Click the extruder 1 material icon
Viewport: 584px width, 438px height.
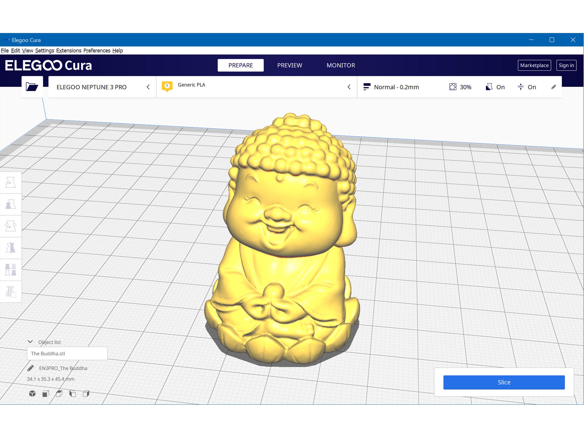click(167, 86)
